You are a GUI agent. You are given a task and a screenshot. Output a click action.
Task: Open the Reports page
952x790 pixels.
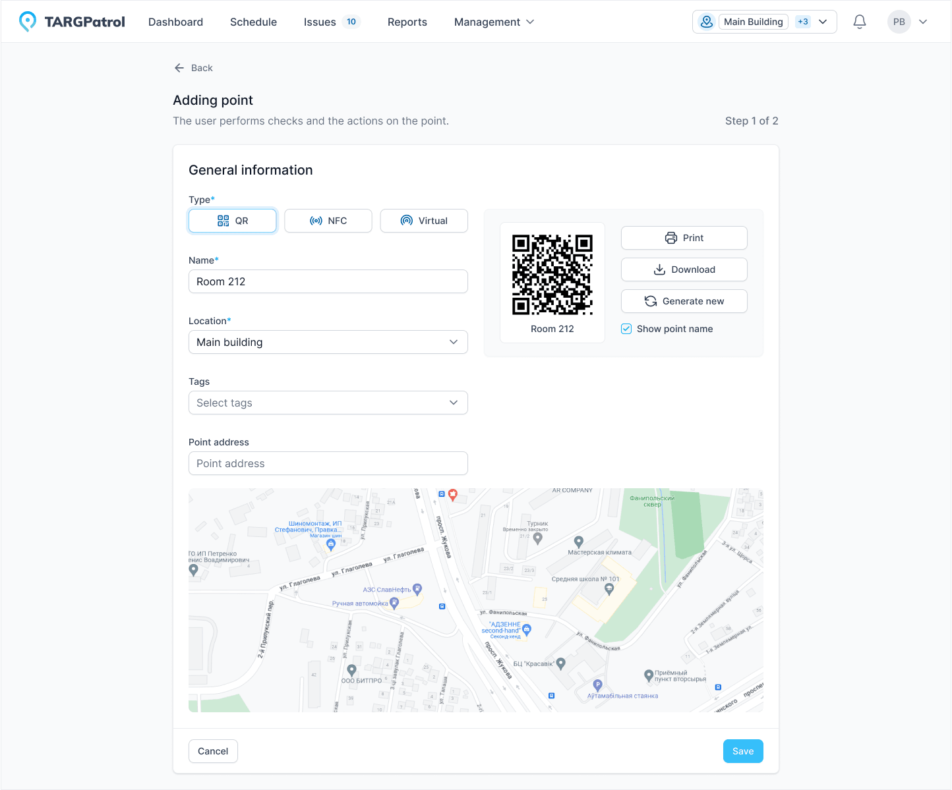[407, 22]
